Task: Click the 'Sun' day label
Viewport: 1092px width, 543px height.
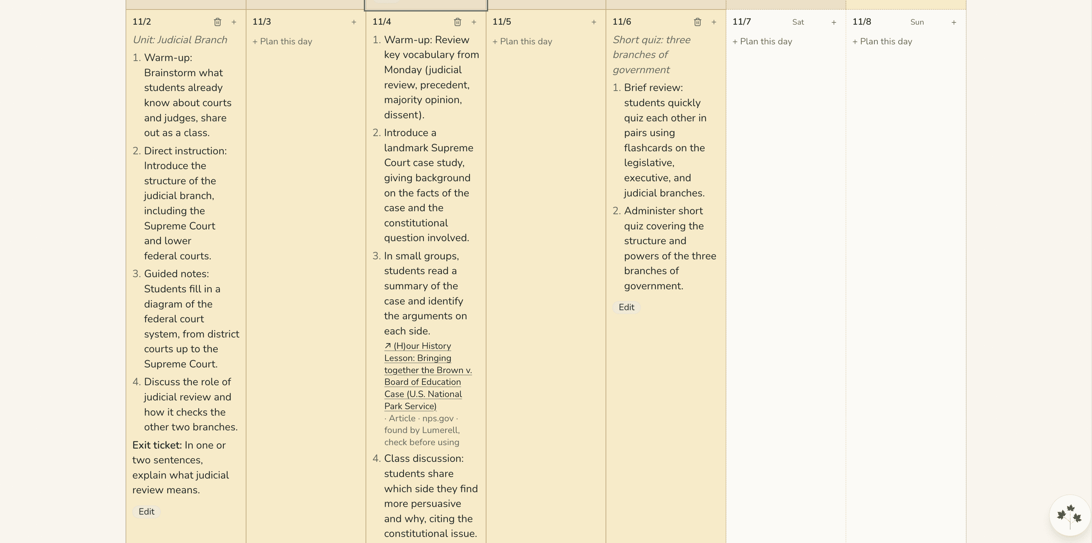Action: (917, 22)
